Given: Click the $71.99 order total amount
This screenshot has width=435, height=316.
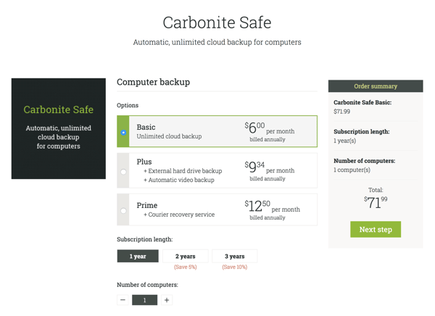Looking at the screenshot, I should pyautogui.click(x=376, y=202).
